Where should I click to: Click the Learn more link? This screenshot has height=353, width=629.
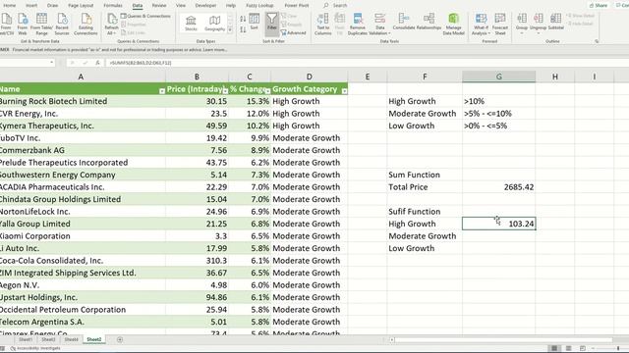215,50
